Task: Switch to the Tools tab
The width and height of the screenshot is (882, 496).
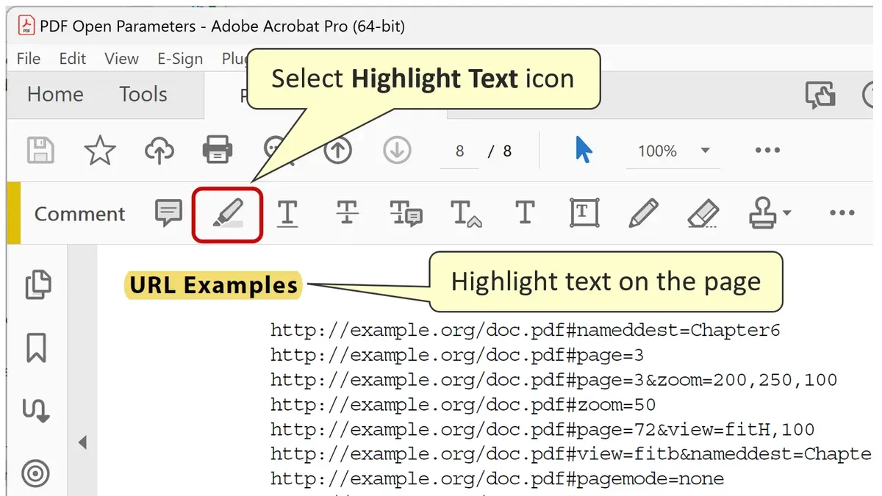Action: (143, 94)
